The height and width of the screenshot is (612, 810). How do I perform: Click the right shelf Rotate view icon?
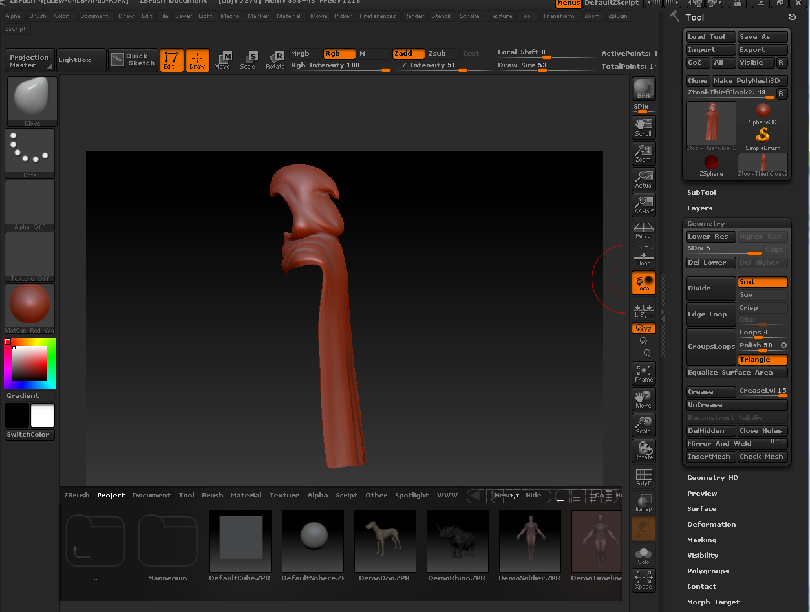(643, 451)
